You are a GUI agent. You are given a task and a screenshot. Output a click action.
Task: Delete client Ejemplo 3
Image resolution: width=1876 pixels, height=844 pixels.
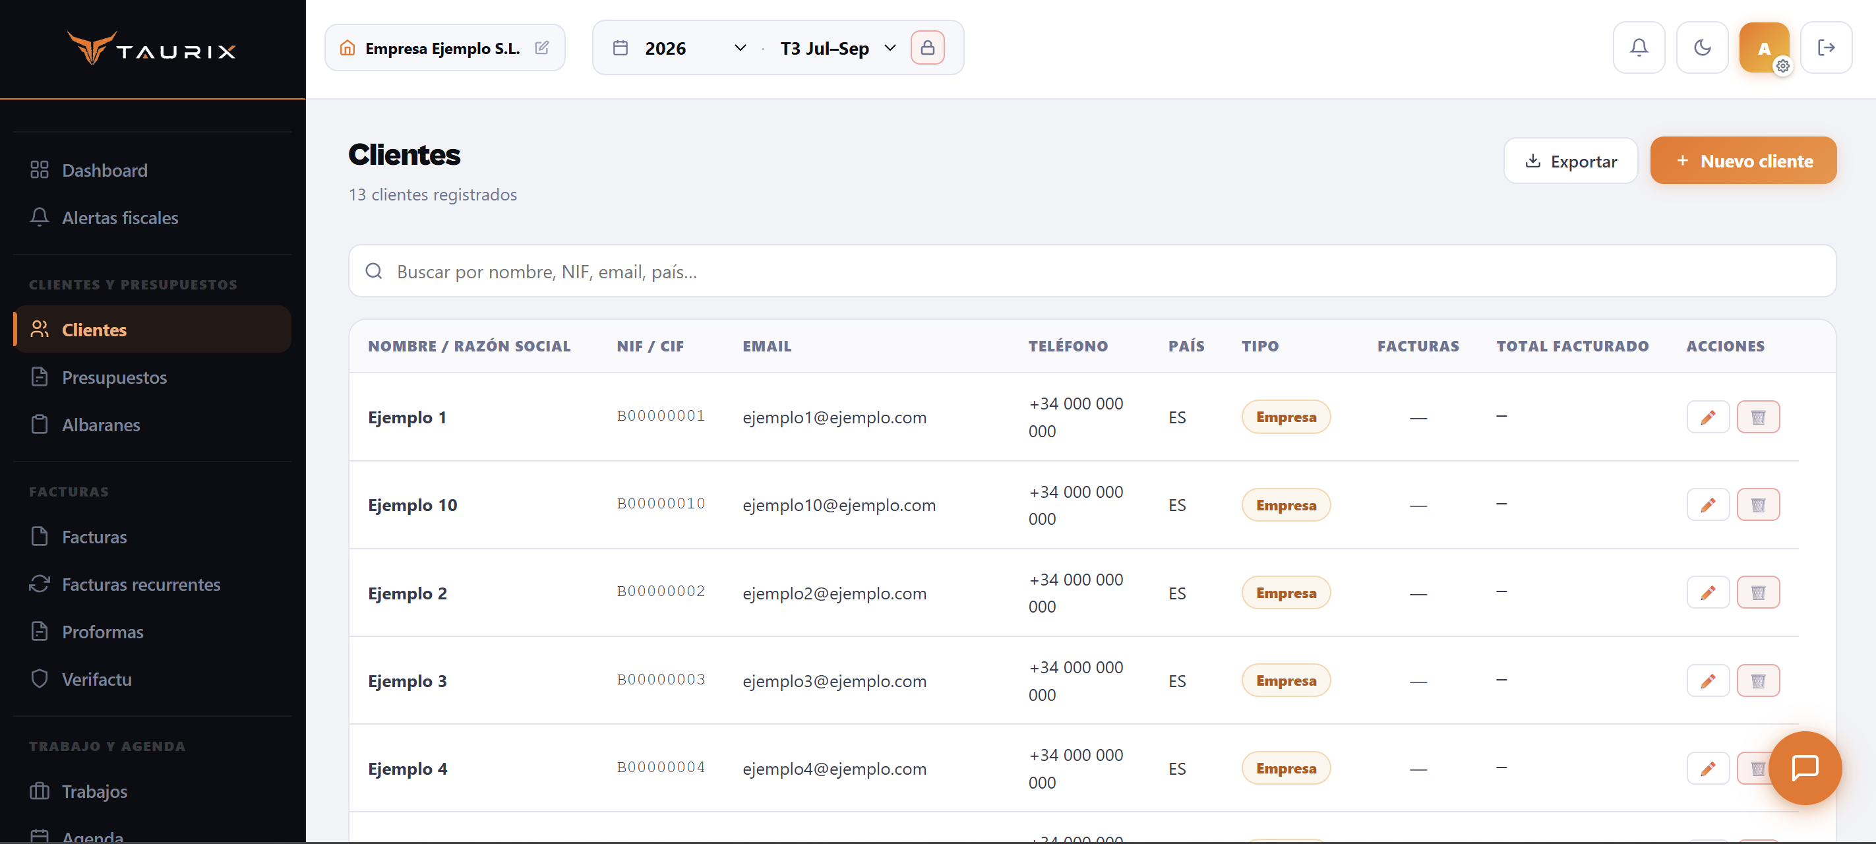click(1758, 681)
